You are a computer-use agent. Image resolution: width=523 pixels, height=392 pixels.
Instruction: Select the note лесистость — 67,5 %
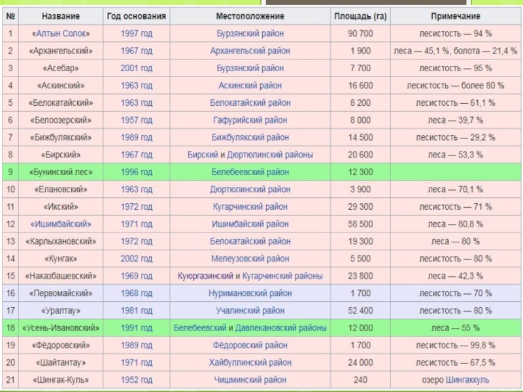click(x=455, y=363)
